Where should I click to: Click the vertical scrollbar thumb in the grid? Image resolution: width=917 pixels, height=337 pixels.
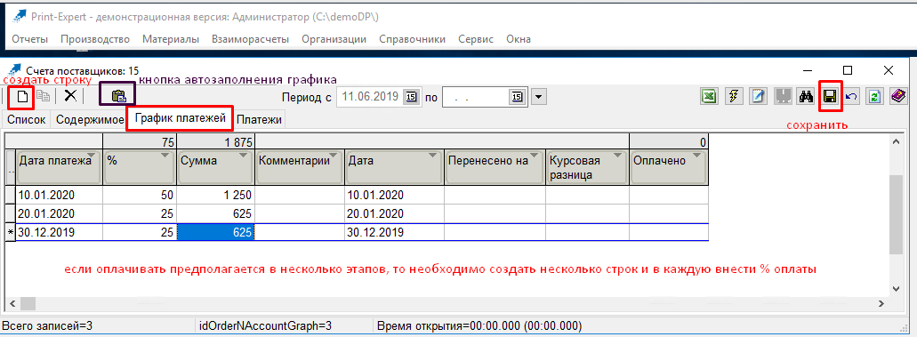point(896,214)
